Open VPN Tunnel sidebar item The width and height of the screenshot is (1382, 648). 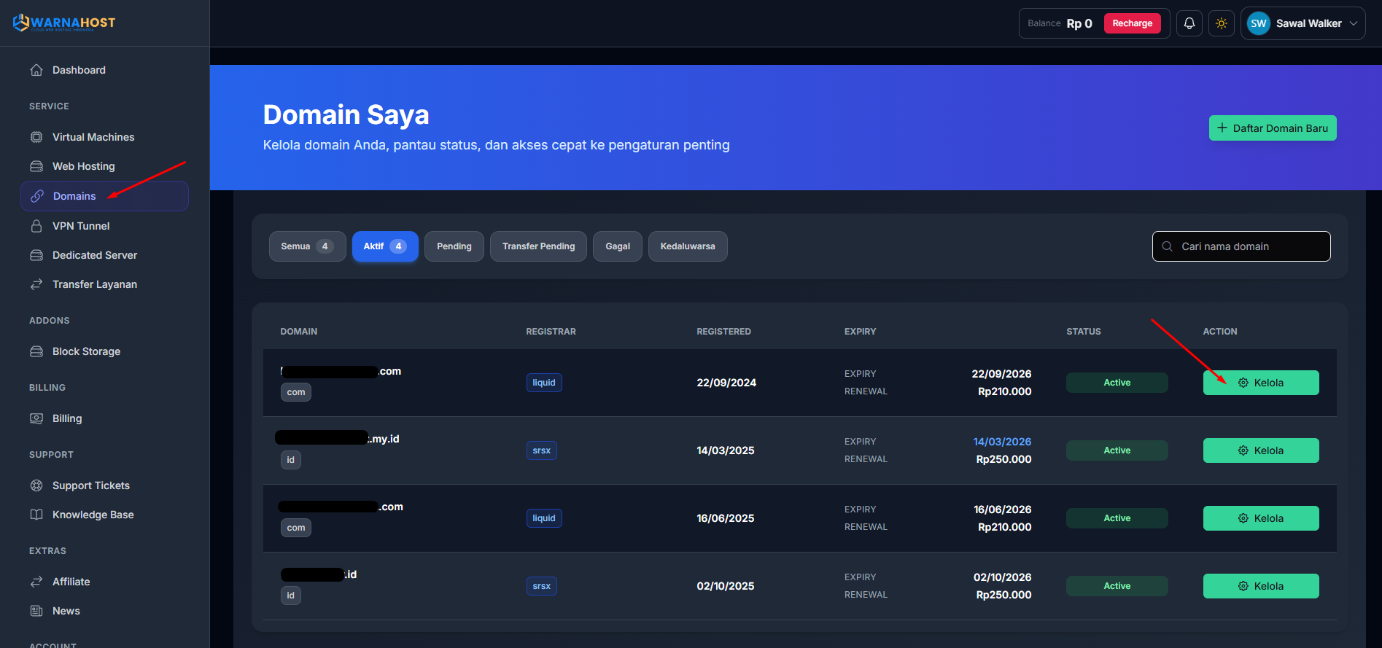click(x=80, y=226)
